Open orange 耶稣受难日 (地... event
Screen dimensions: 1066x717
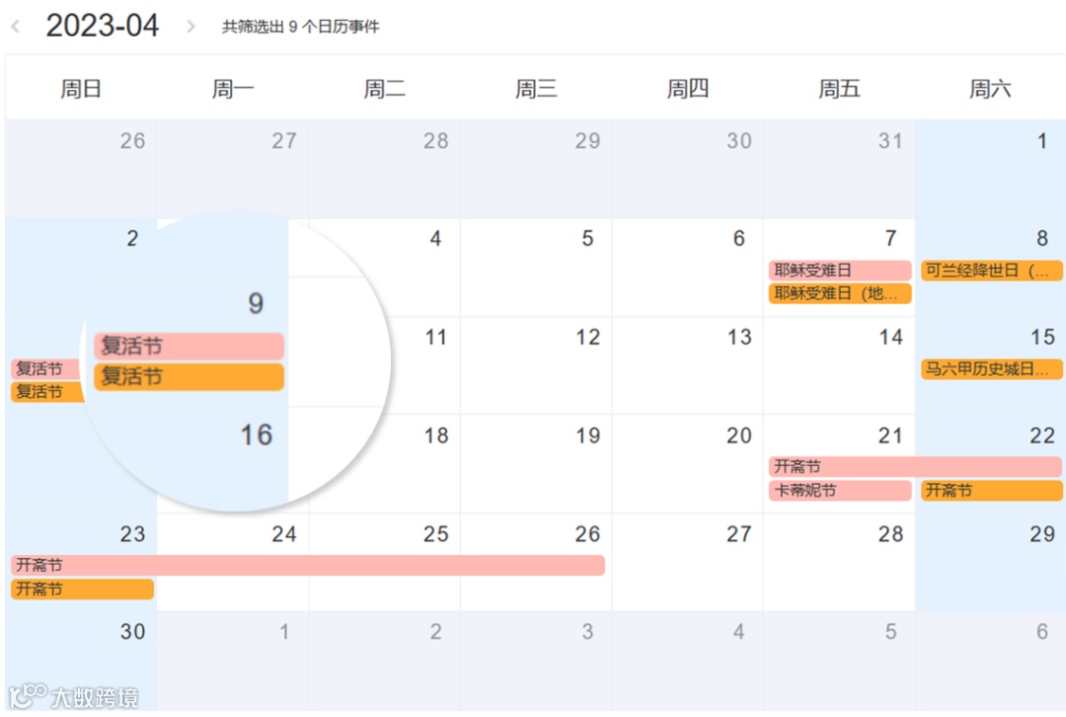pos(840,293)
